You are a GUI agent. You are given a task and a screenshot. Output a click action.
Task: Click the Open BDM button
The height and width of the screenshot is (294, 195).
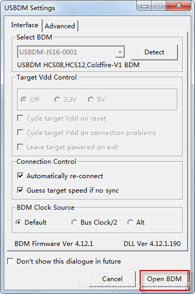[x=165, y=279]
